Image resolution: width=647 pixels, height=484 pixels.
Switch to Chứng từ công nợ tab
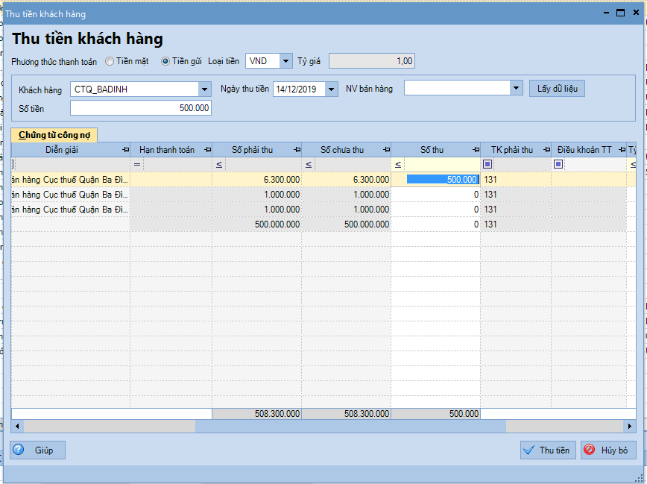[54, 134]
